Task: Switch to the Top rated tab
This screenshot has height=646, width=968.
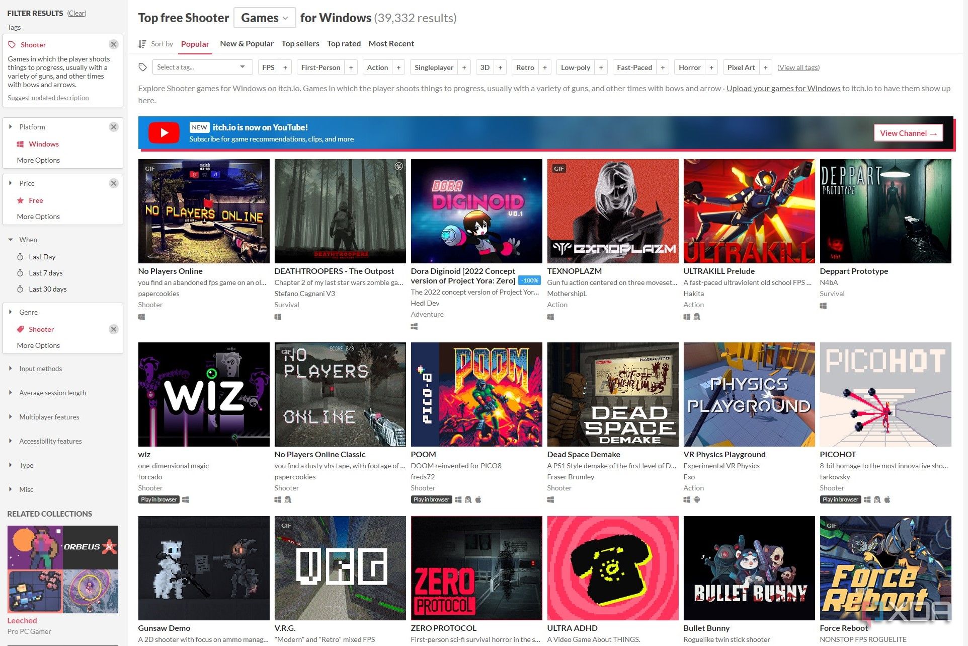Action: [x=344, y=44]
